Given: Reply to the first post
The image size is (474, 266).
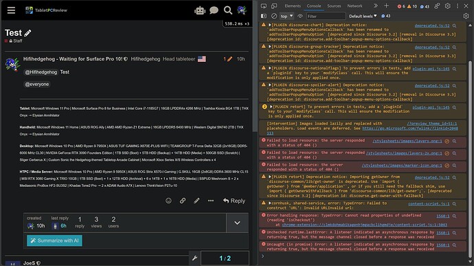Looking at the screenshot, I should pyautogui.click(x=234, y=201).
